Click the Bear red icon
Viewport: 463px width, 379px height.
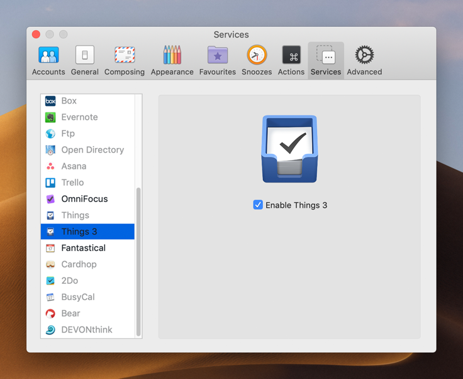(x=50, y=314)
